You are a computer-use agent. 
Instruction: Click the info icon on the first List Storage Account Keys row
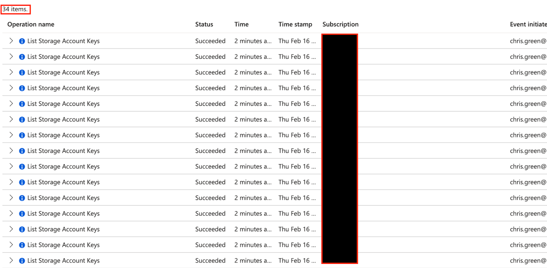(x=22, y=41)
